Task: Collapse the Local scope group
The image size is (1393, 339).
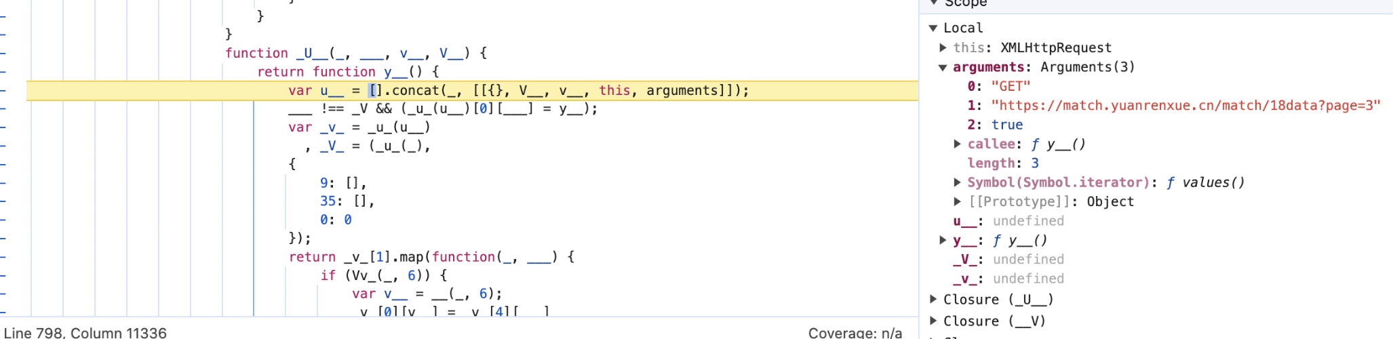Action: (933, 28)
